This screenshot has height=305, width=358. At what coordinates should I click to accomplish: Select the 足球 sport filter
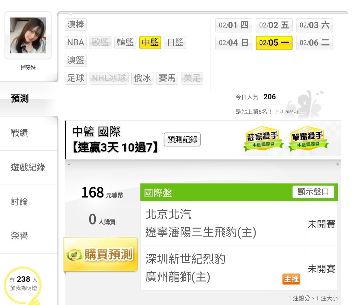[x=76, y=78]
